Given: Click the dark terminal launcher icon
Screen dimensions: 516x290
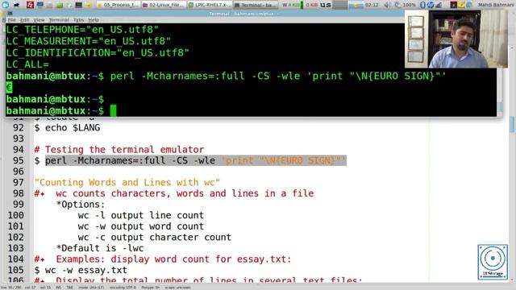Looking at the screenshot, I should coord(79,5).
